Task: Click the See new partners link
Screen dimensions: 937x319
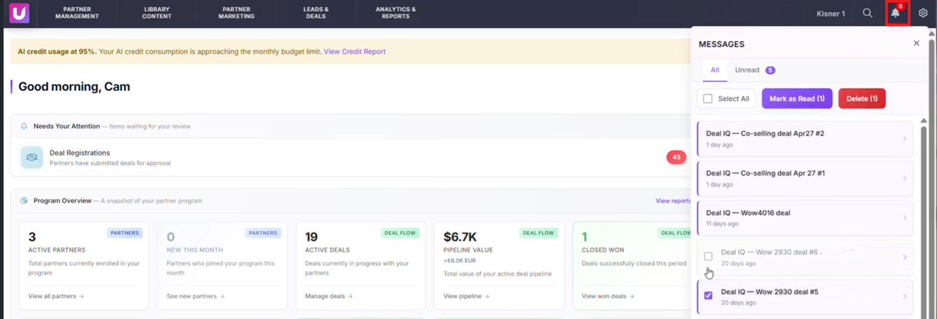Action: (195, 296)
